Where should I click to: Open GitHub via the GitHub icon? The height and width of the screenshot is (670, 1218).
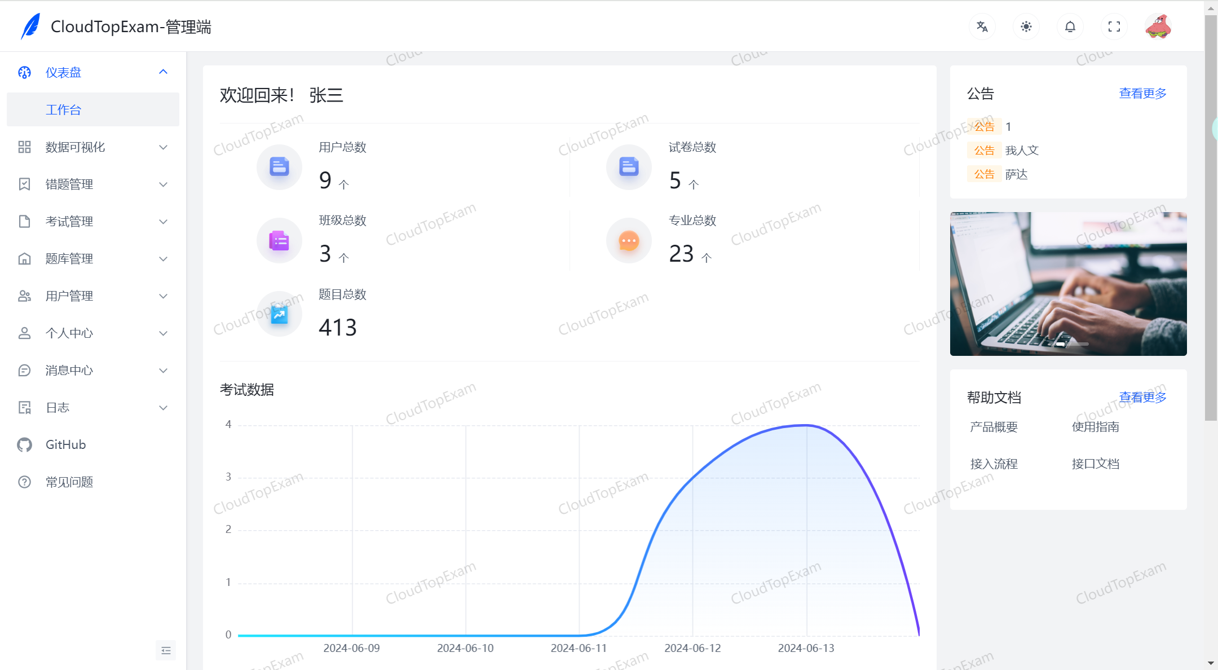(x=24, y=444)
